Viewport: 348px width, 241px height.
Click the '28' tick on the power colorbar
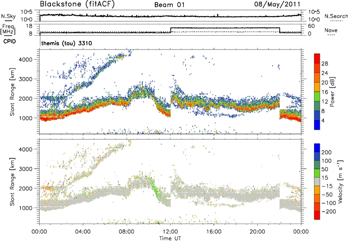point(325,64)
